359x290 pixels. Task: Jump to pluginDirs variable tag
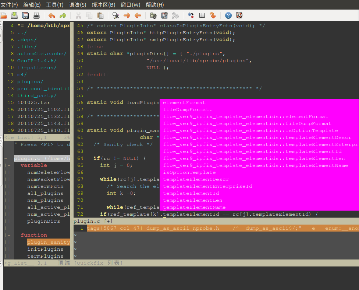[x=43, y=221]
